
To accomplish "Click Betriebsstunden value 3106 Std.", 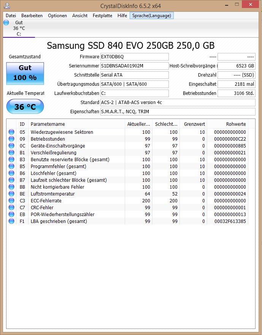I will coord(237,93).
